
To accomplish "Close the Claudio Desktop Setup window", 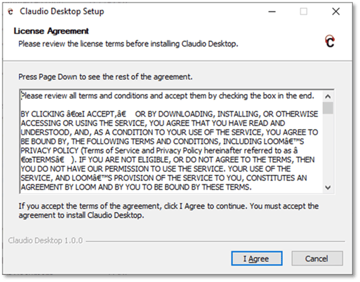I will 336,12.
